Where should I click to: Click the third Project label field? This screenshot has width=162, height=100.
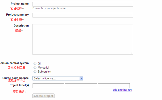pyautogui.click(x=114, y=86)
